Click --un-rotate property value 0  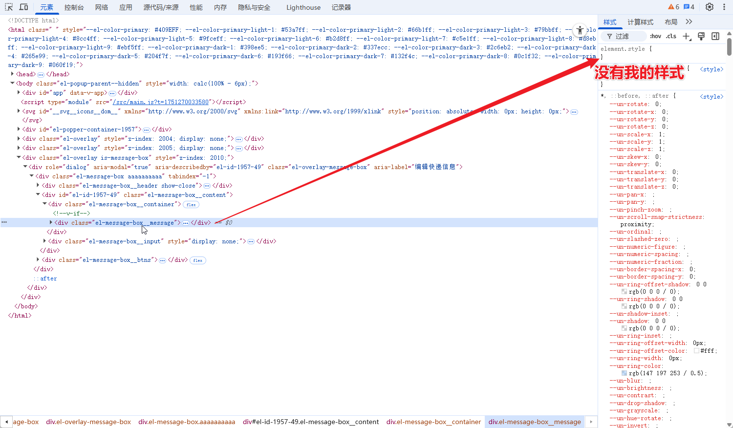(657, 104)
